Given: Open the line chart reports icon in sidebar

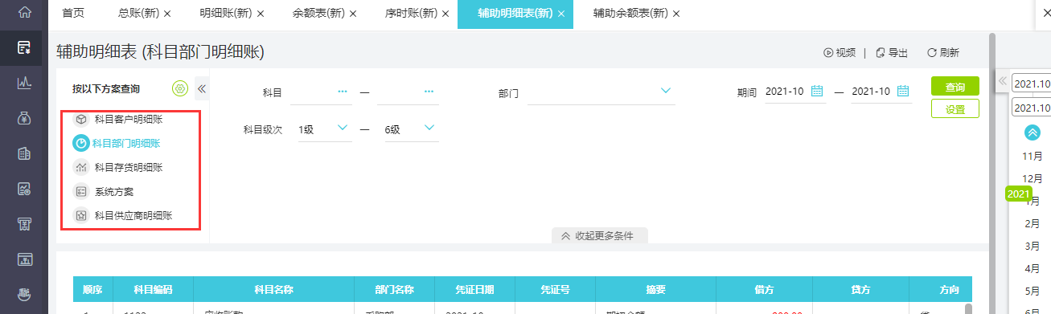Looking at the screenshot, I should click(24, 83).
